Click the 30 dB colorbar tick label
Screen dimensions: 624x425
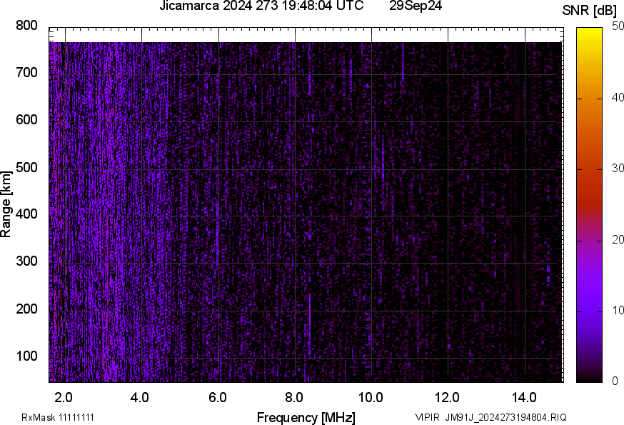coord(618,169)
